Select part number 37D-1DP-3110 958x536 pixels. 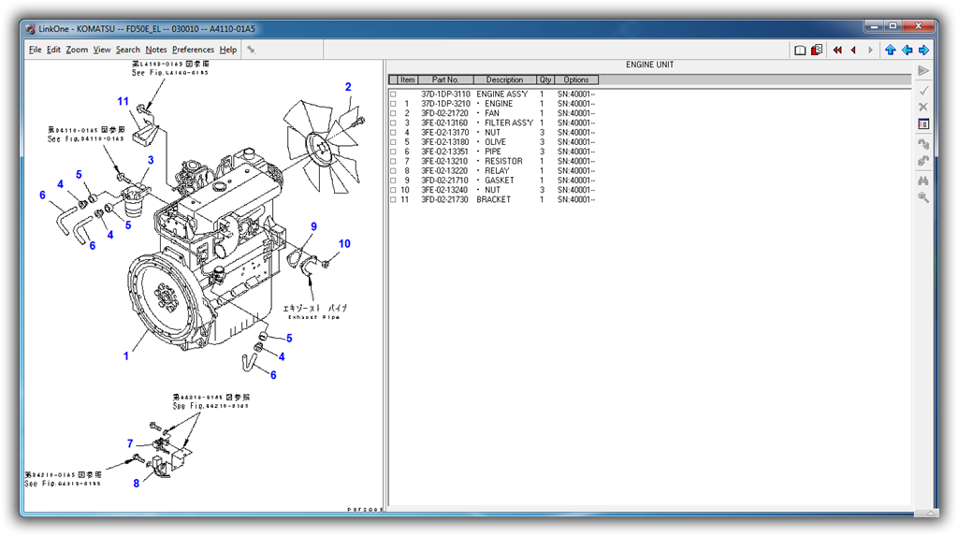tap(445, 94)
